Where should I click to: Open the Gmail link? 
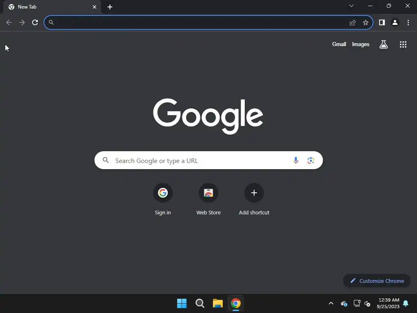pos(339,44)
